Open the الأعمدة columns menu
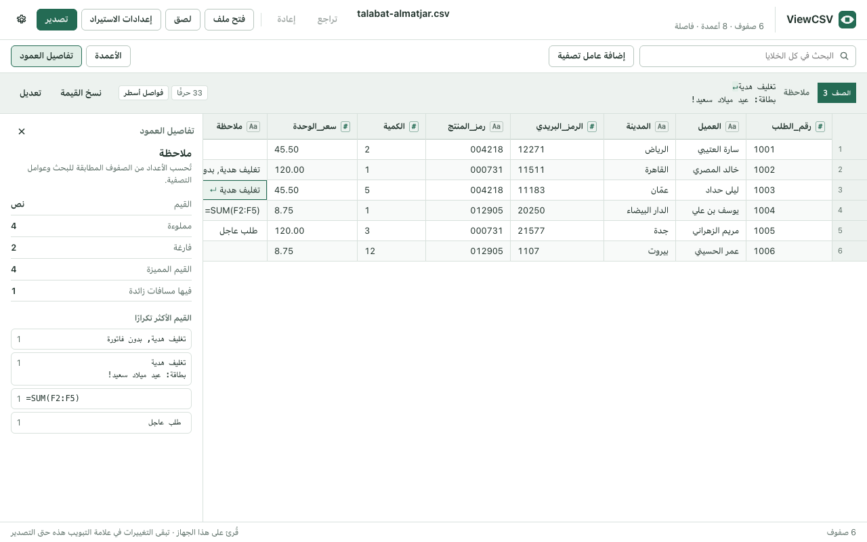The width and height of the screenshot is (867, 542). [108, 56]
